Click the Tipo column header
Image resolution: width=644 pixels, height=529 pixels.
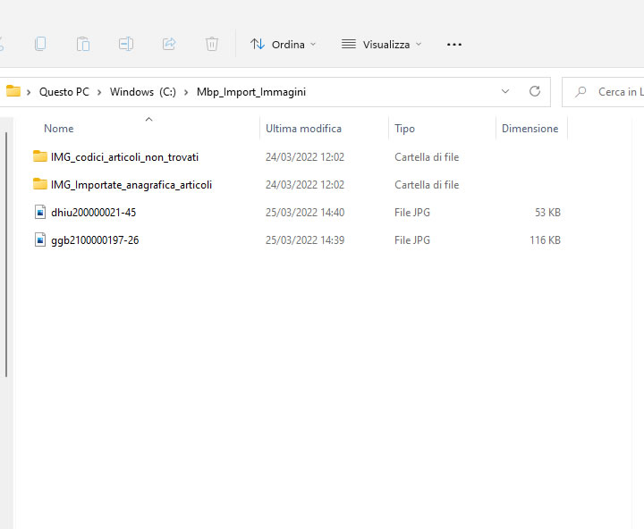[404, 129]
